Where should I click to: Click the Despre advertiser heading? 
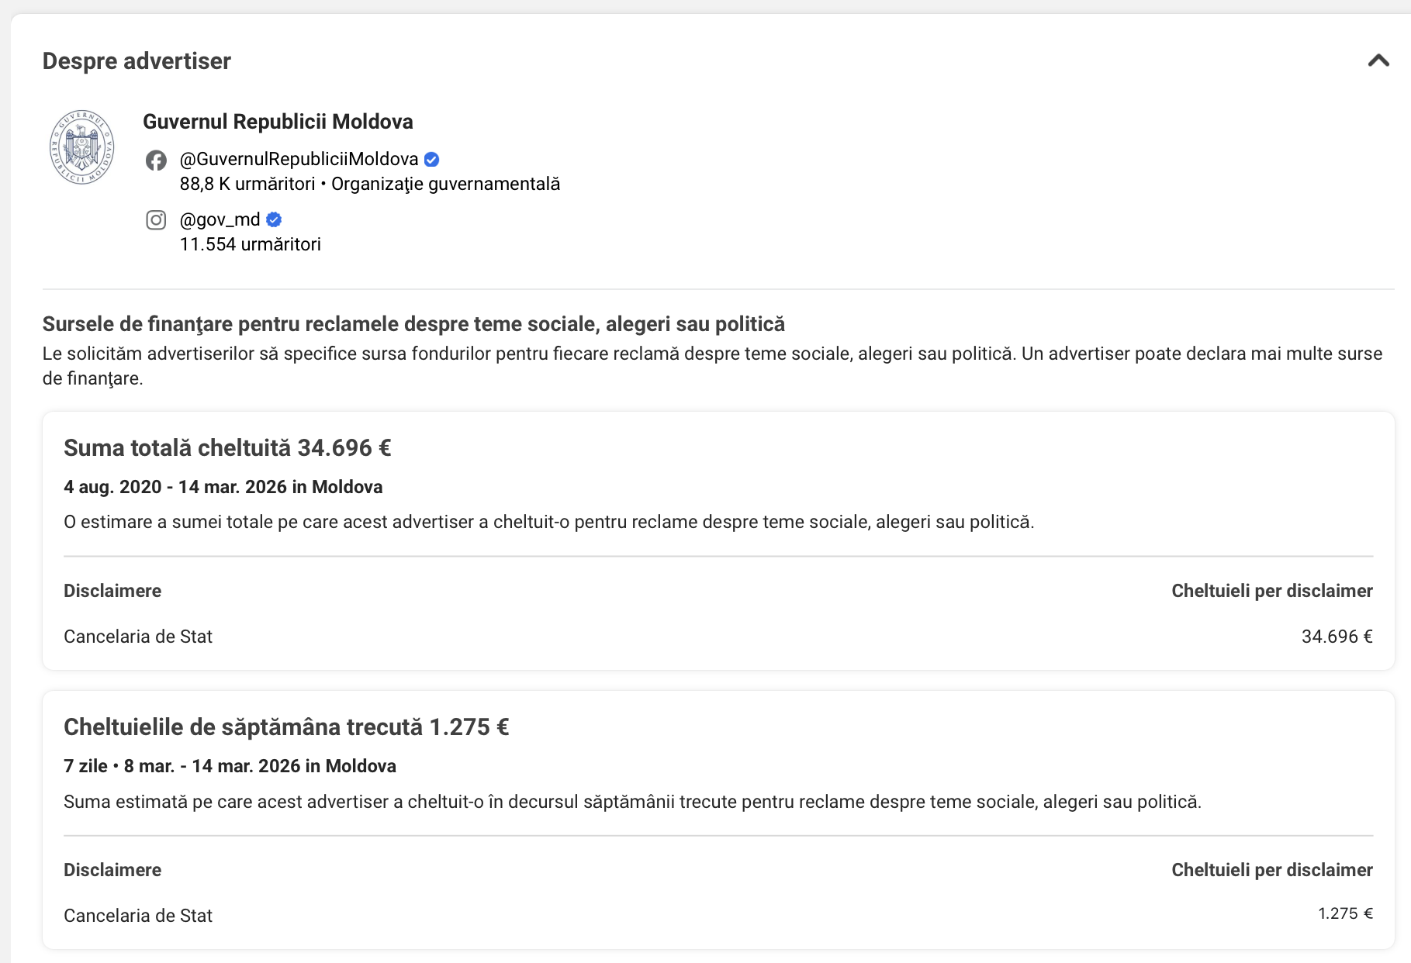(x=137, y=61)
